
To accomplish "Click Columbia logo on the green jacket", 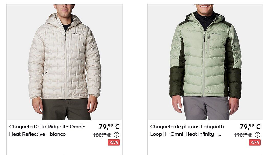I will coord(216,34).
